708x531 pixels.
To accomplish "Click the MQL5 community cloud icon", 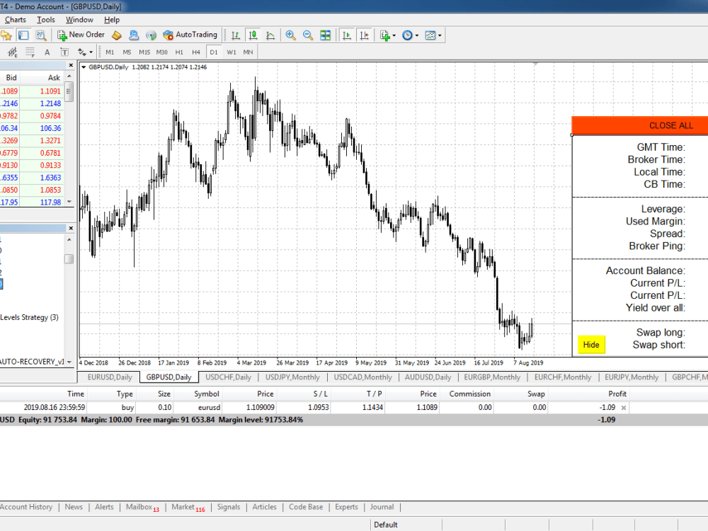I will point(134,35).
